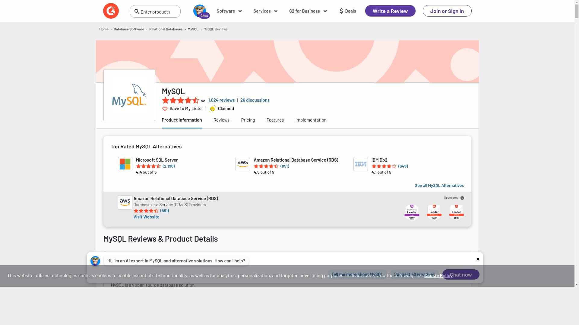This screenshot has height=325, width=579.
Task: Expand the Software dropdown menu
Action: 229,11
